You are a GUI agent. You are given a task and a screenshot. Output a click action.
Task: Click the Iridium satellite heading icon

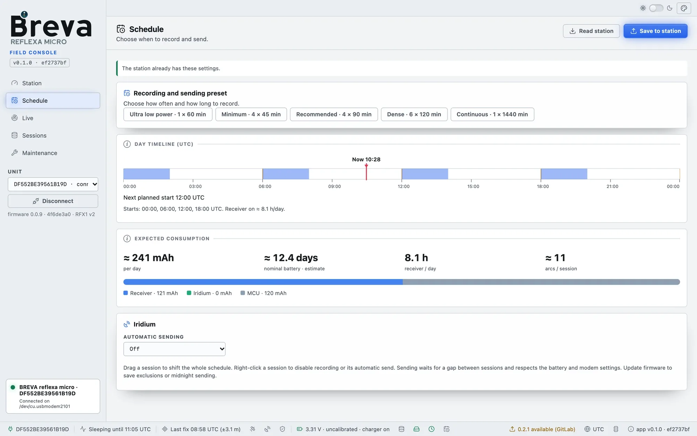pos(127,324)
